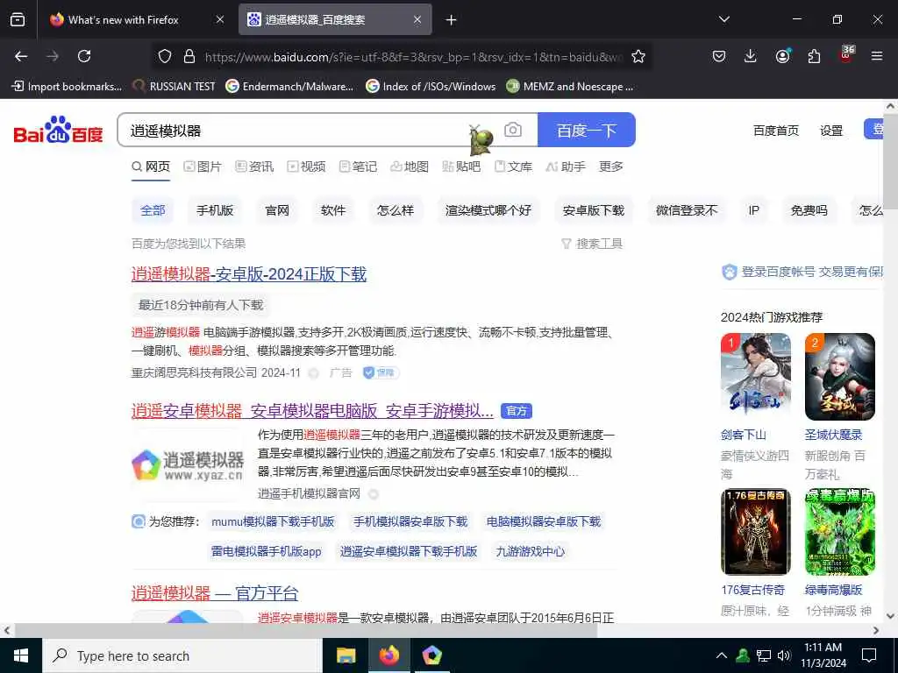Select 文库 search tab
Image resolution: width=898 pixels, height=673 pixels.
pyautogui.click(x=513, y=166)
